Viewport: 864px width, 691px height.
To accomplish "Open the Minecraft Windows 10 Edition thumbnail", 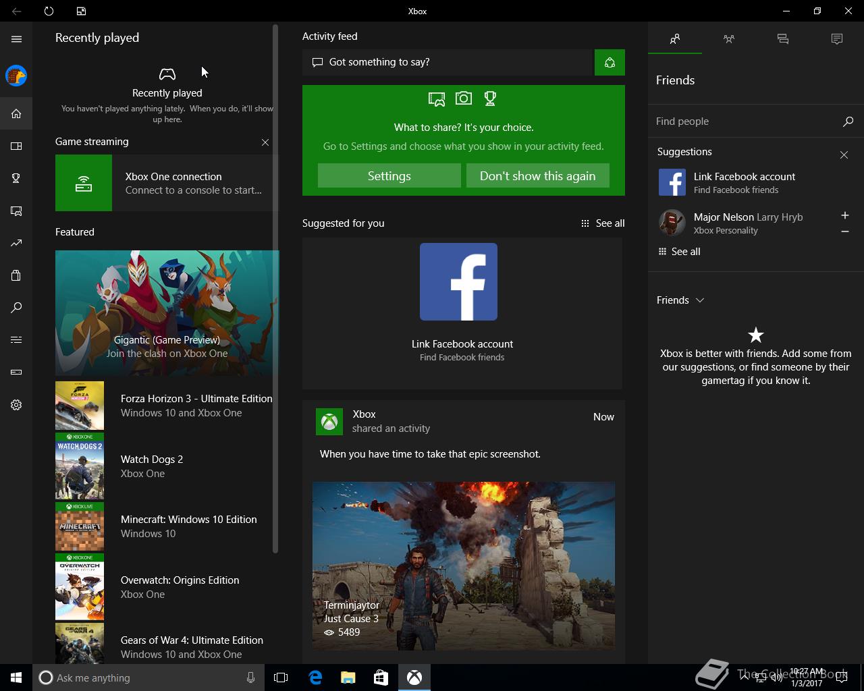I will point(80,526).
